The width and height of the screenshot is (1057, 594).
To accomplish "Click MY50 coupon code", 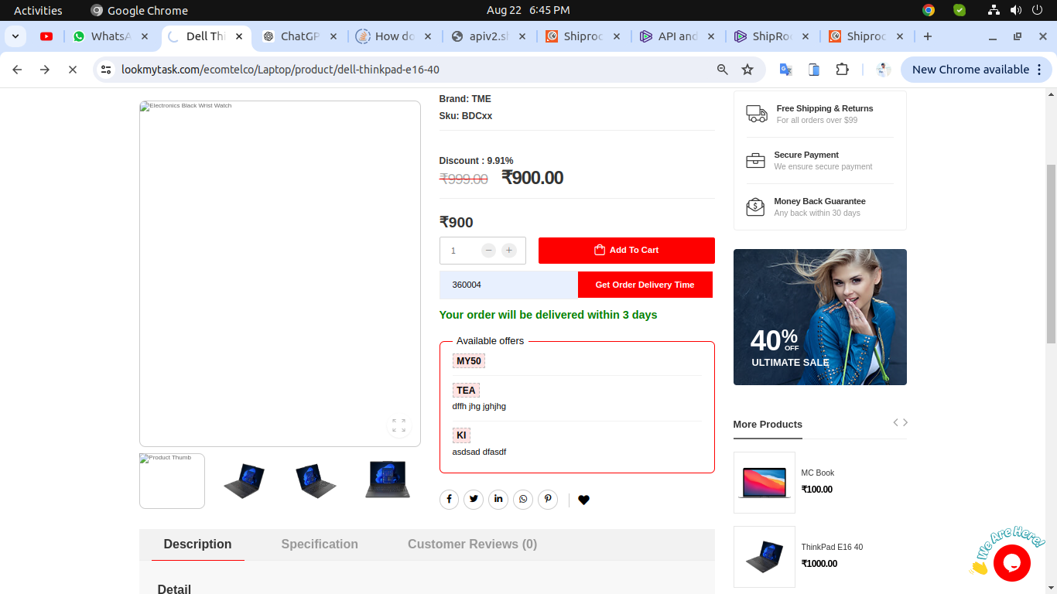I will point(469,361).
